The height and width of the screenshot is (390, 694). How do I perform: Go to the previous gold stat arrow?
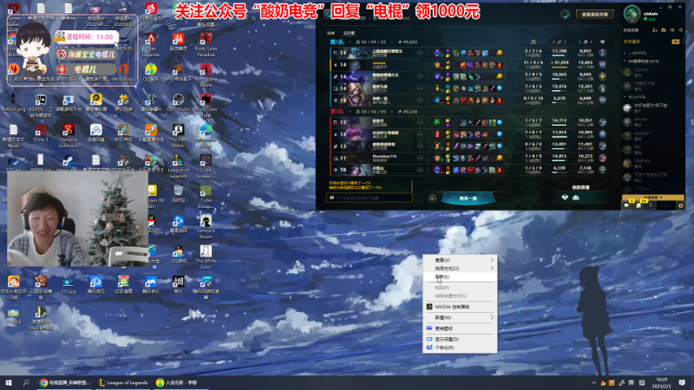pos(579,42)
